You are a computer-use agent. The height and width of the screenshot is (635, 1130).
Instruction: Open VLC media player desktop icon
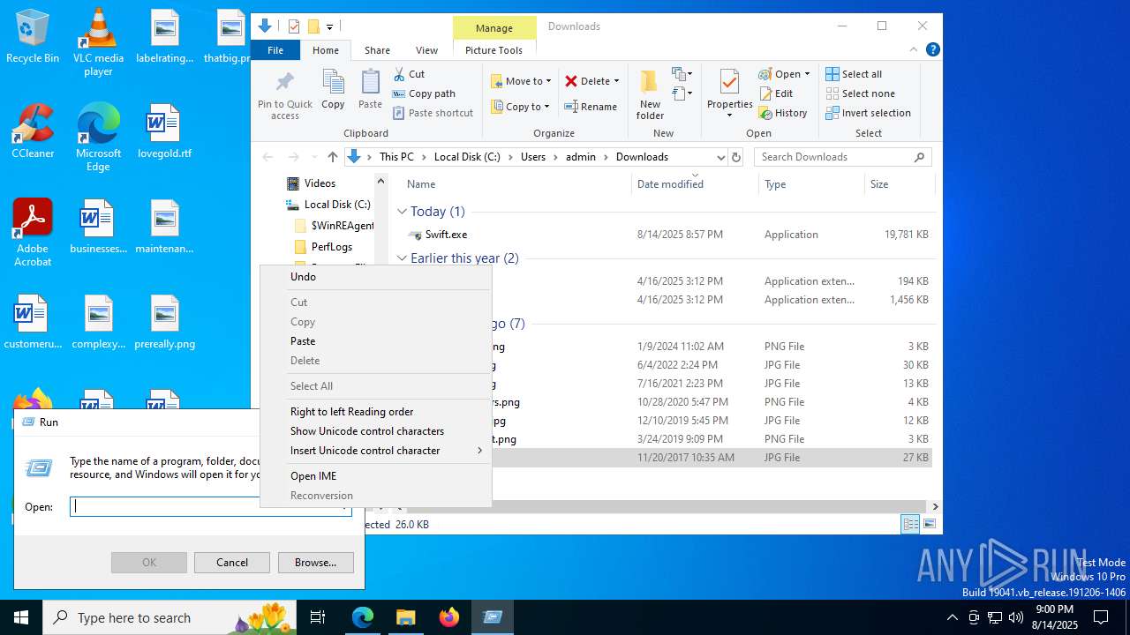click(98, 41)
